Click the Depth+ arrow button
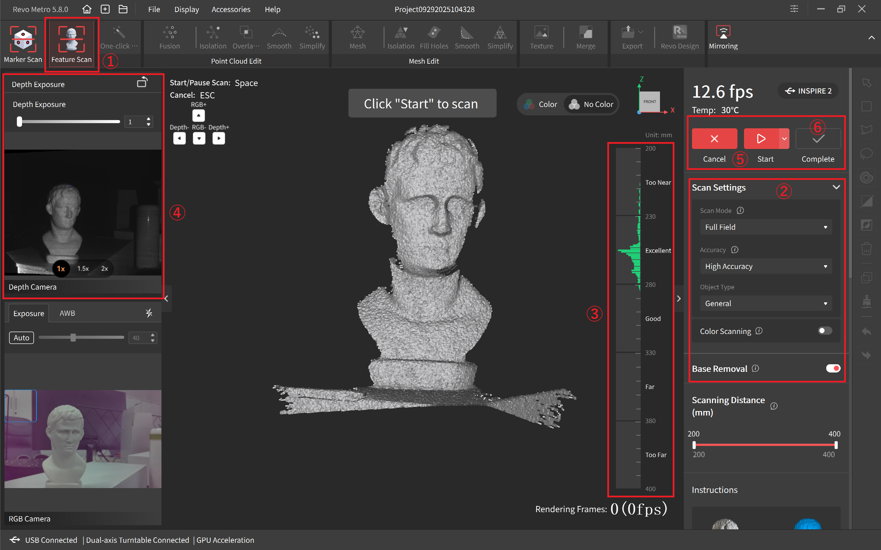Screen dimensions: 881x550 (x=218, y=138)
